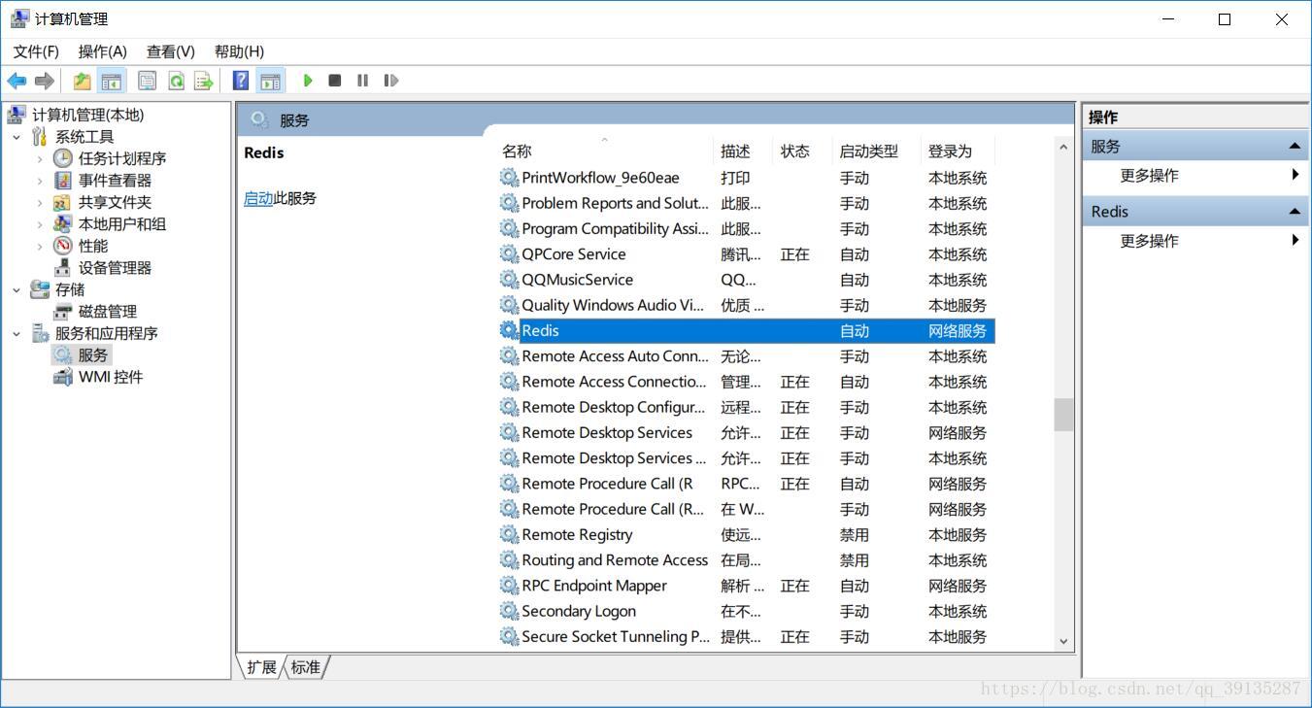Collapse the 系统工具 tree node
The height and width of the screenshot is (708, 1312).
point(17,137)
